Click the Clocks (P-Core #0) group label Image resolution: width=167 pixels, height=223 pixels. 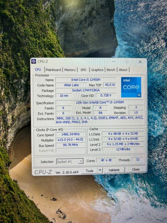[50, 130]
